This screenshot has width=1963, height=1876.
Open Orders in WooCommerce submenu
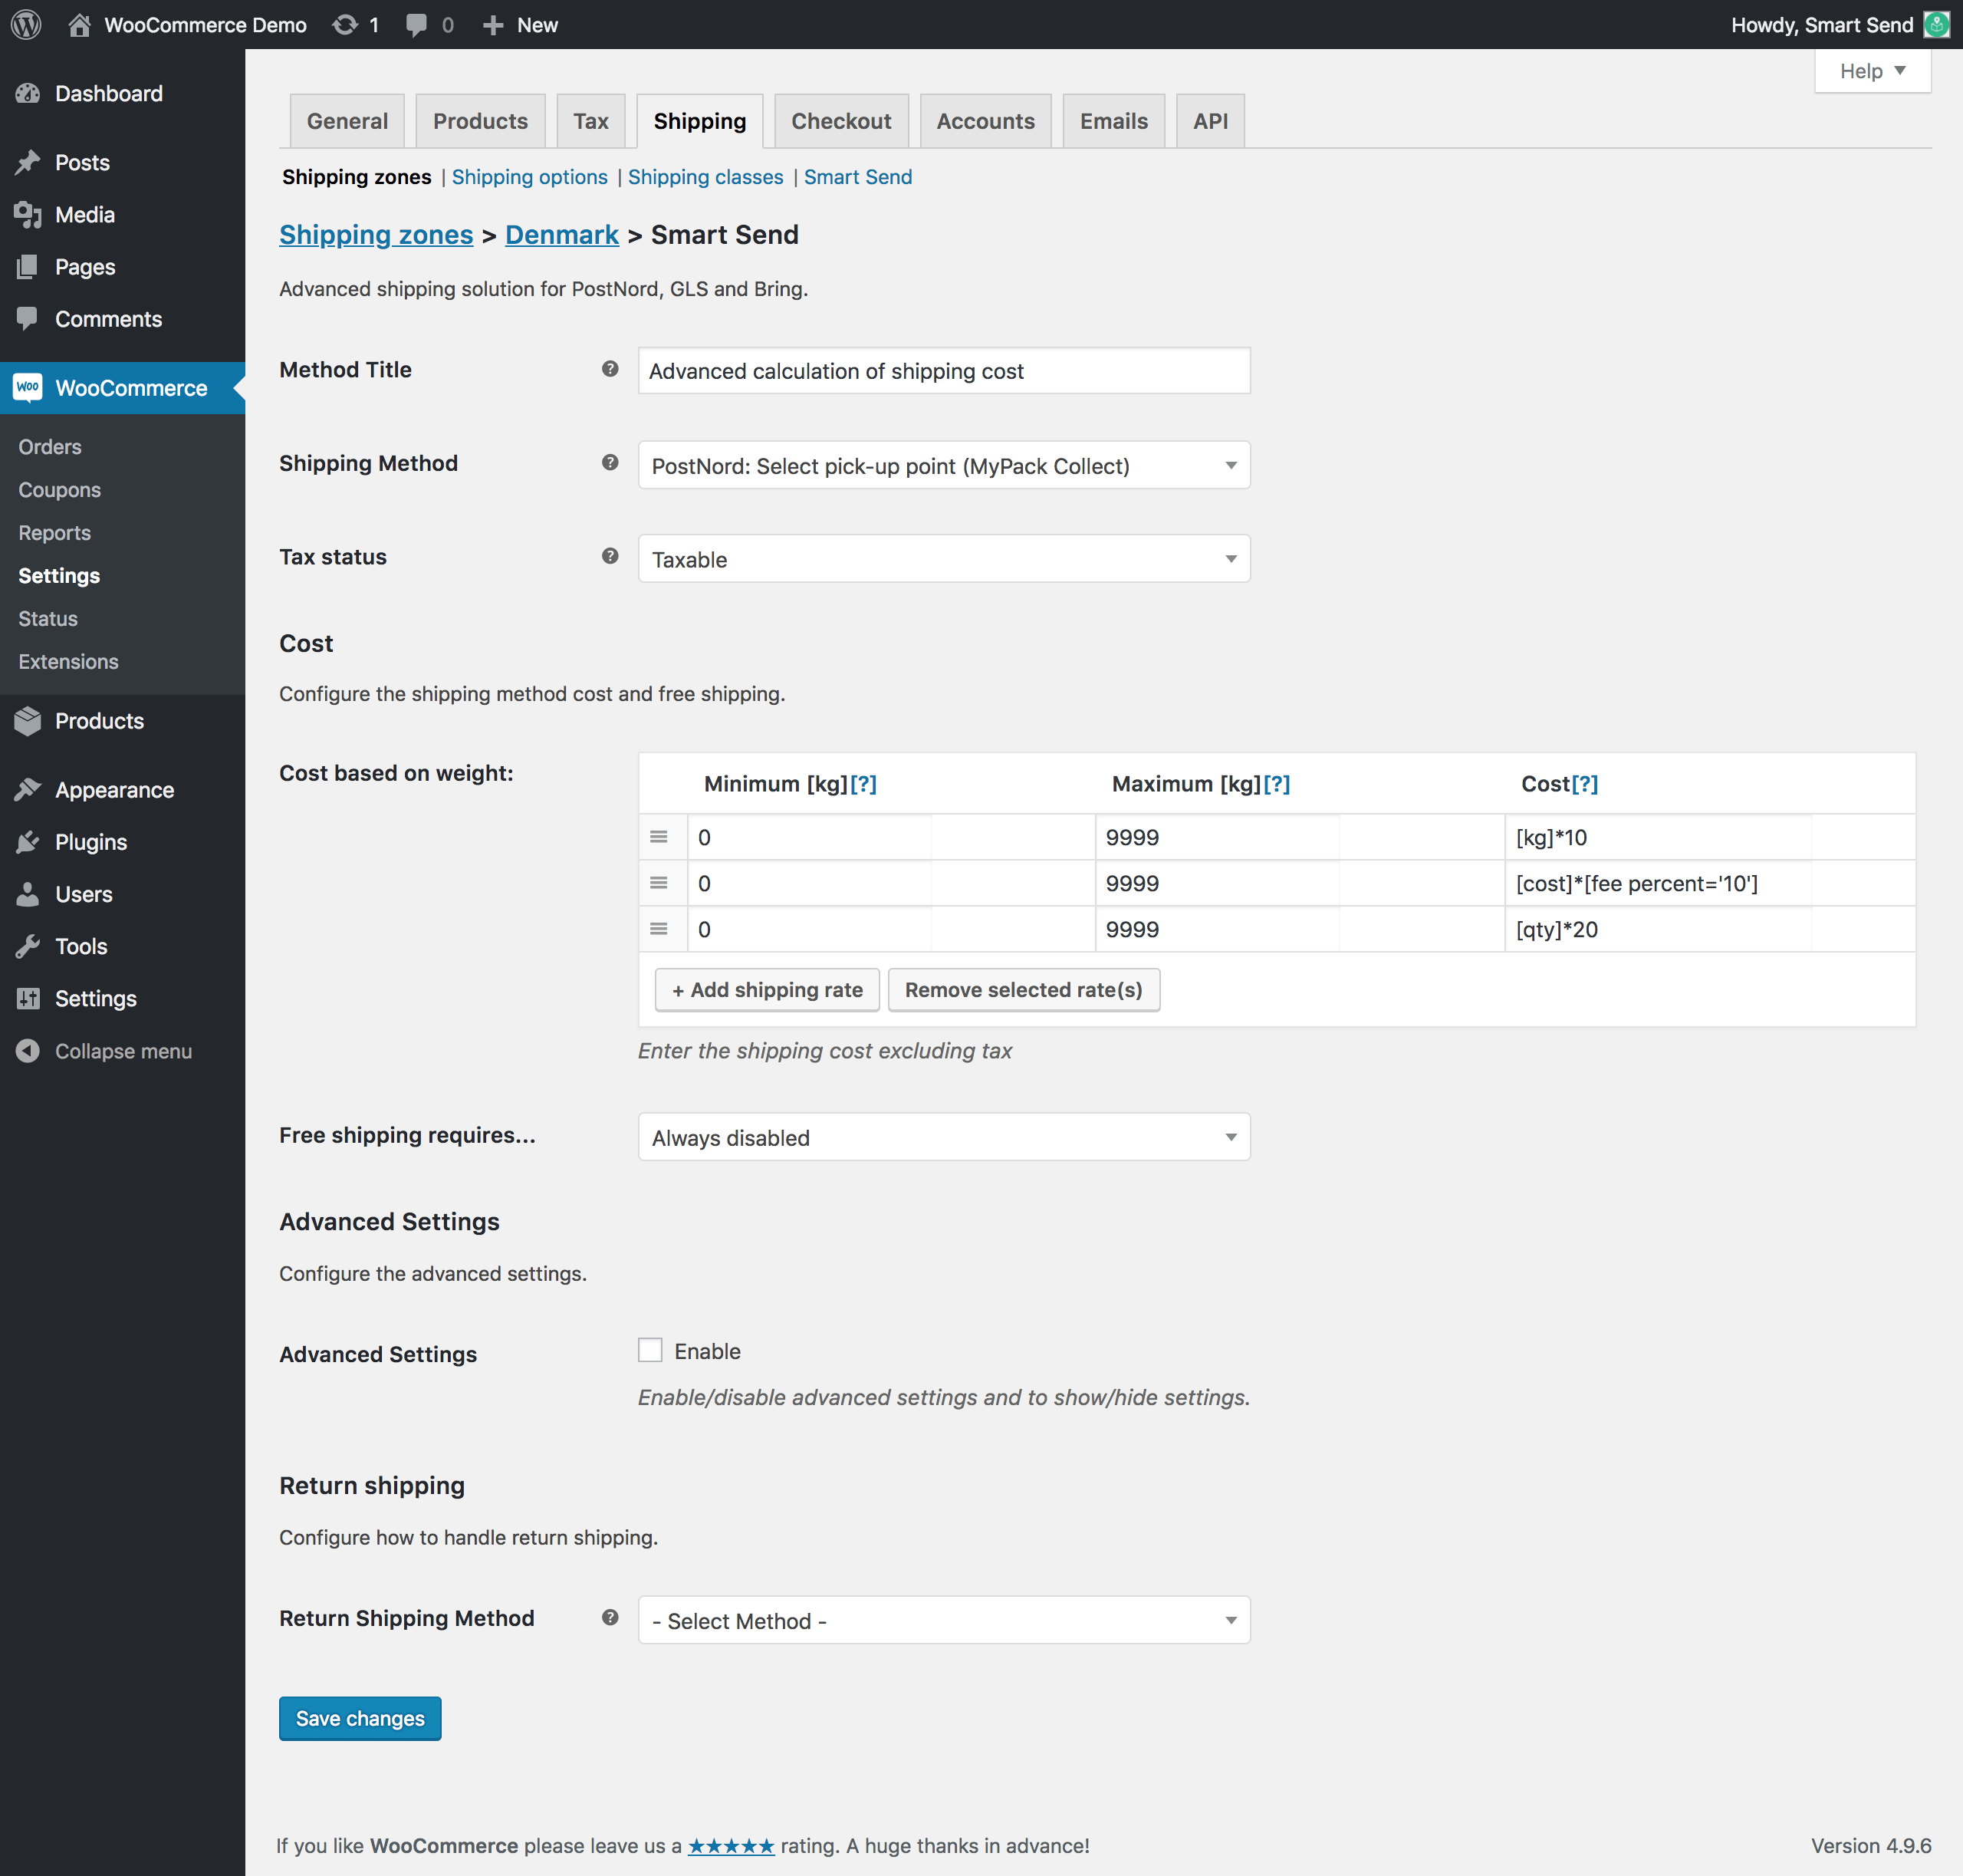(x=50, y=447)
